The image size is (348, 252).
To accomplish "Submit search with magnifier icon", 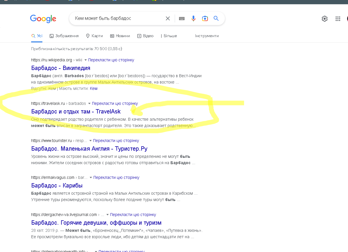I will click(216, 18).
